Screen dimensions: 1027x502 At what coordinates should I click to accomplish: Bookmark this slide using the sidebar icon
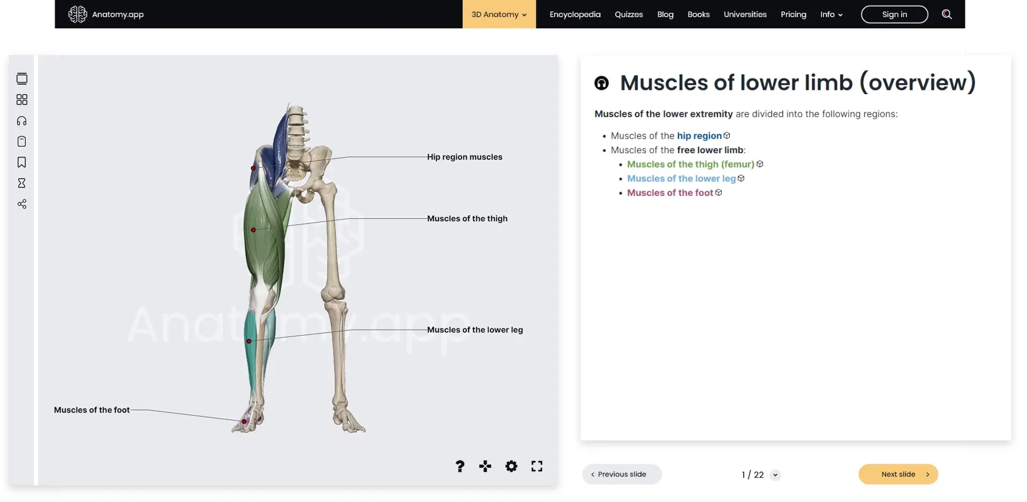[21, 162]
